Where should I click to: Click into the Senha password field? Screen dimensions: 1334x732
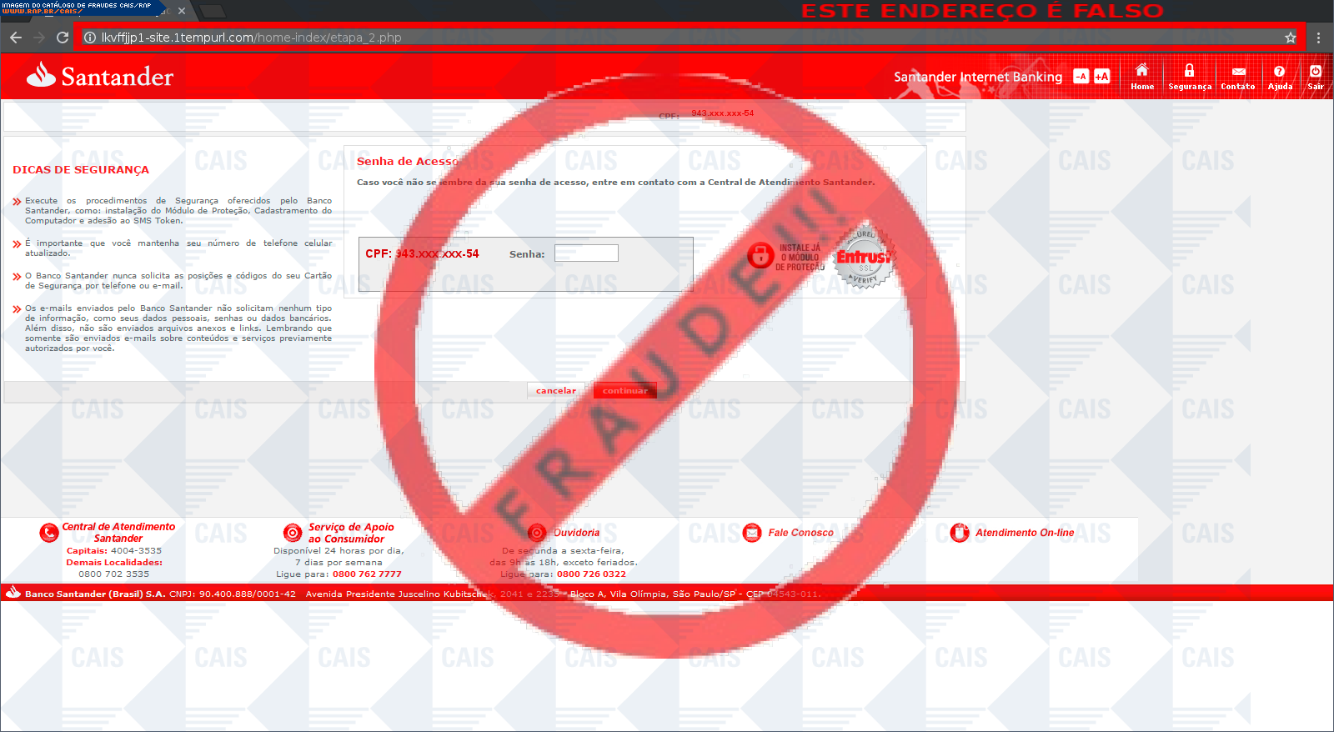pos(586,253)
